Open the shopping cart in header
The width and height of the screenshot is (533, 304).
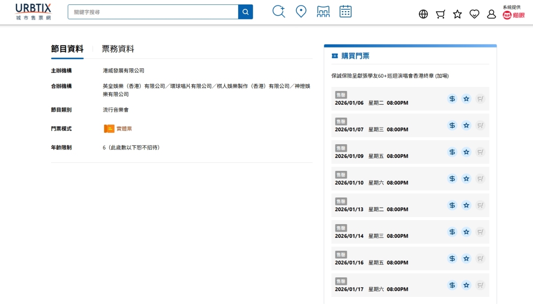tap(440, 14)
